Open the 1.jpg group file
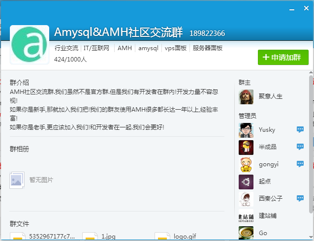314x241 pixels. [x=108, y=236]
